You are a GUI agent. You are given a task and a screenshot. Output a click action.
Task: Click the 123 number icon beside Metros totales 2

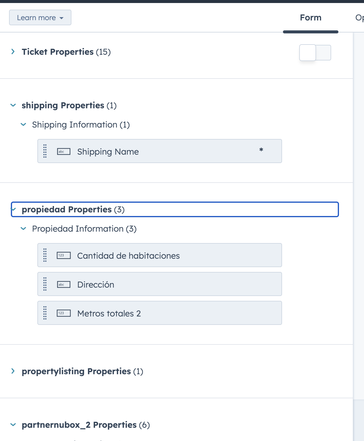64,313
